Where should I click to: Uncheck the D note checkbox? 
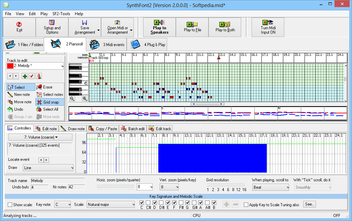(155, 202)
